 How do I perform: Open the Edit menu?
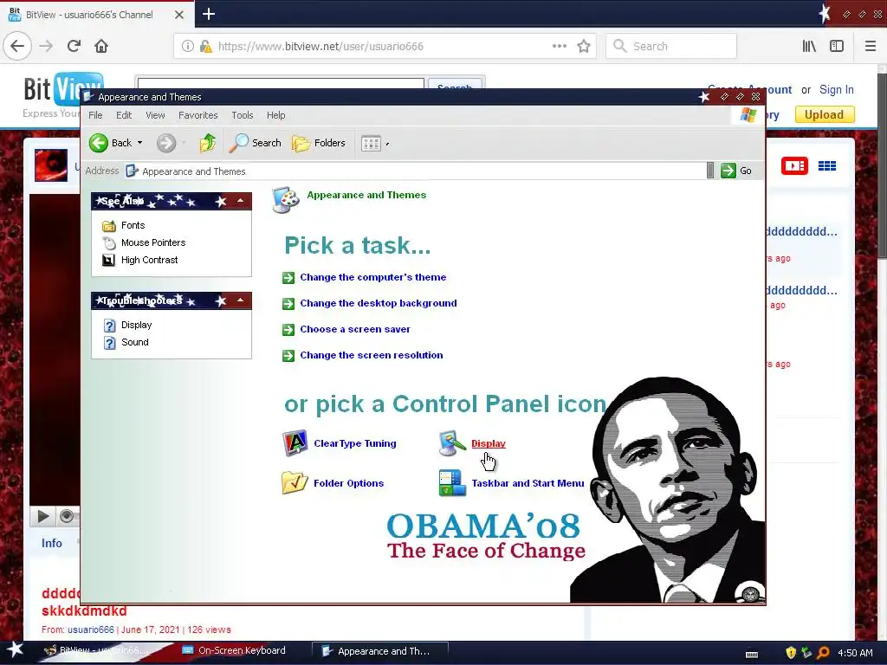point(124,115)
